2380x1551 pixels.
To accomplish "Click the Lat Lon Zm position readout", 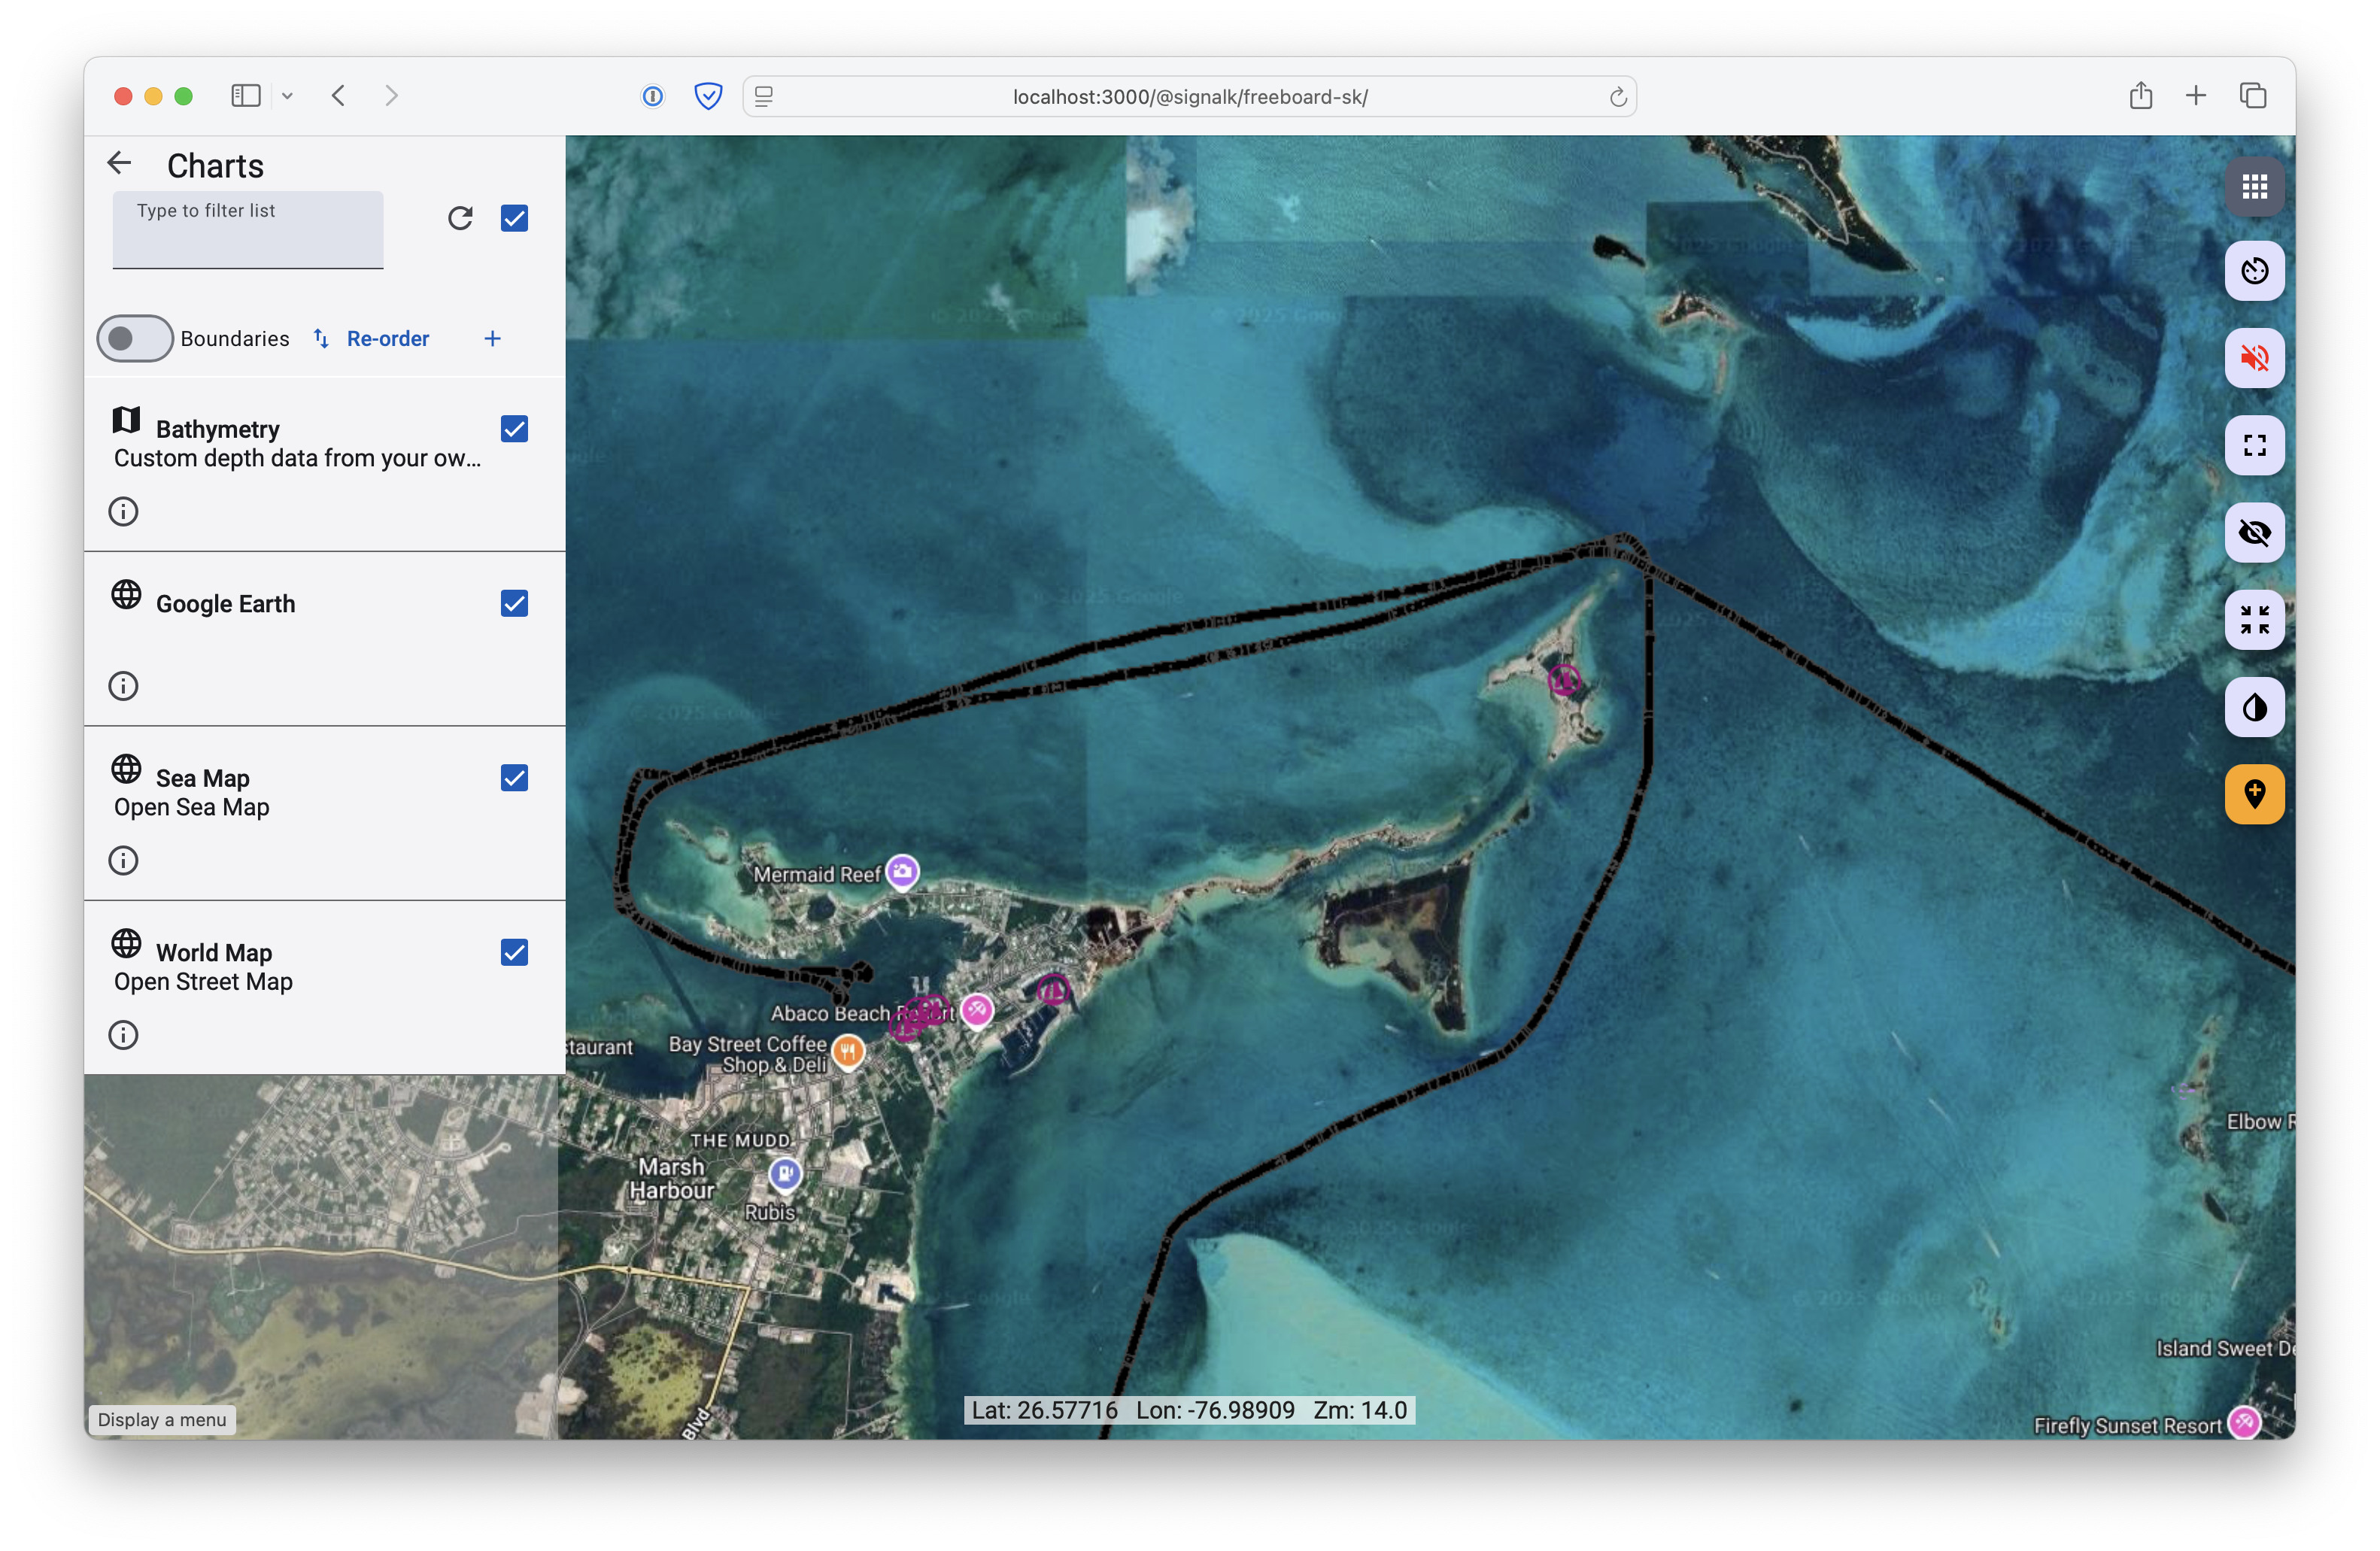I will tap(1189, 1410).
